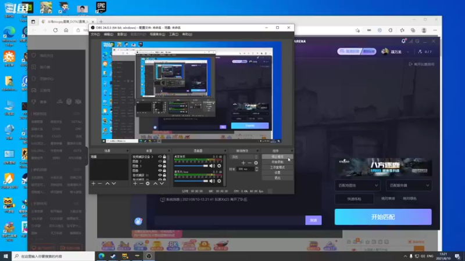Open 麦克风/Aux audio settings gear
The image size is (465, 261).
219,181
